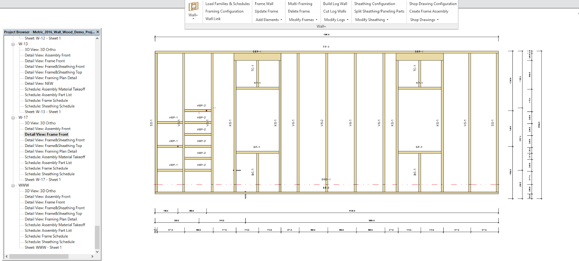Select Schedule: Sheathing Schedule under W-13

click(x=50, y=106)
